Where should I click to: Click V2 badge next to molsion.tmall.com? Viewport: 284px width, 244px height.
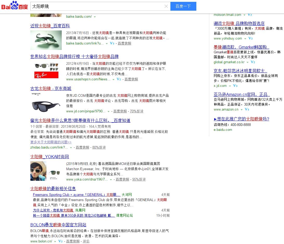(250, 15)
